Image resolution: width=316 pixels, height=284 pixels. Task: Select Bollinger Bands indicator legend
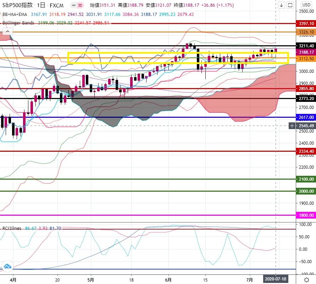[18, 23]
